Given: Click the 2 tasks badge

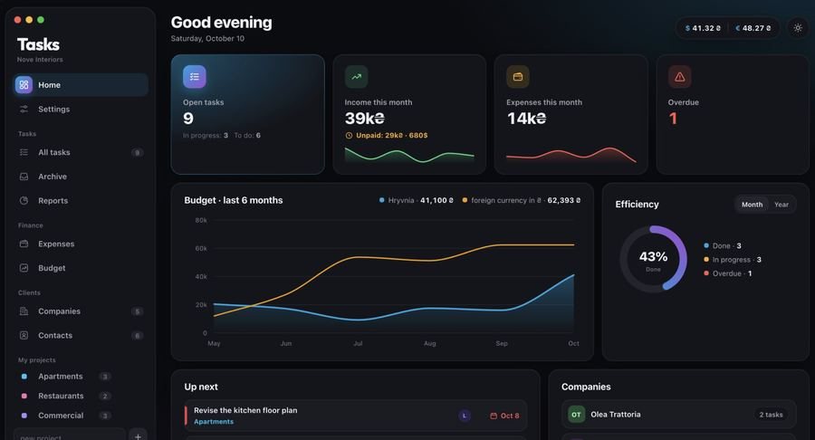Looking at the screenshot, I should 771,415.
